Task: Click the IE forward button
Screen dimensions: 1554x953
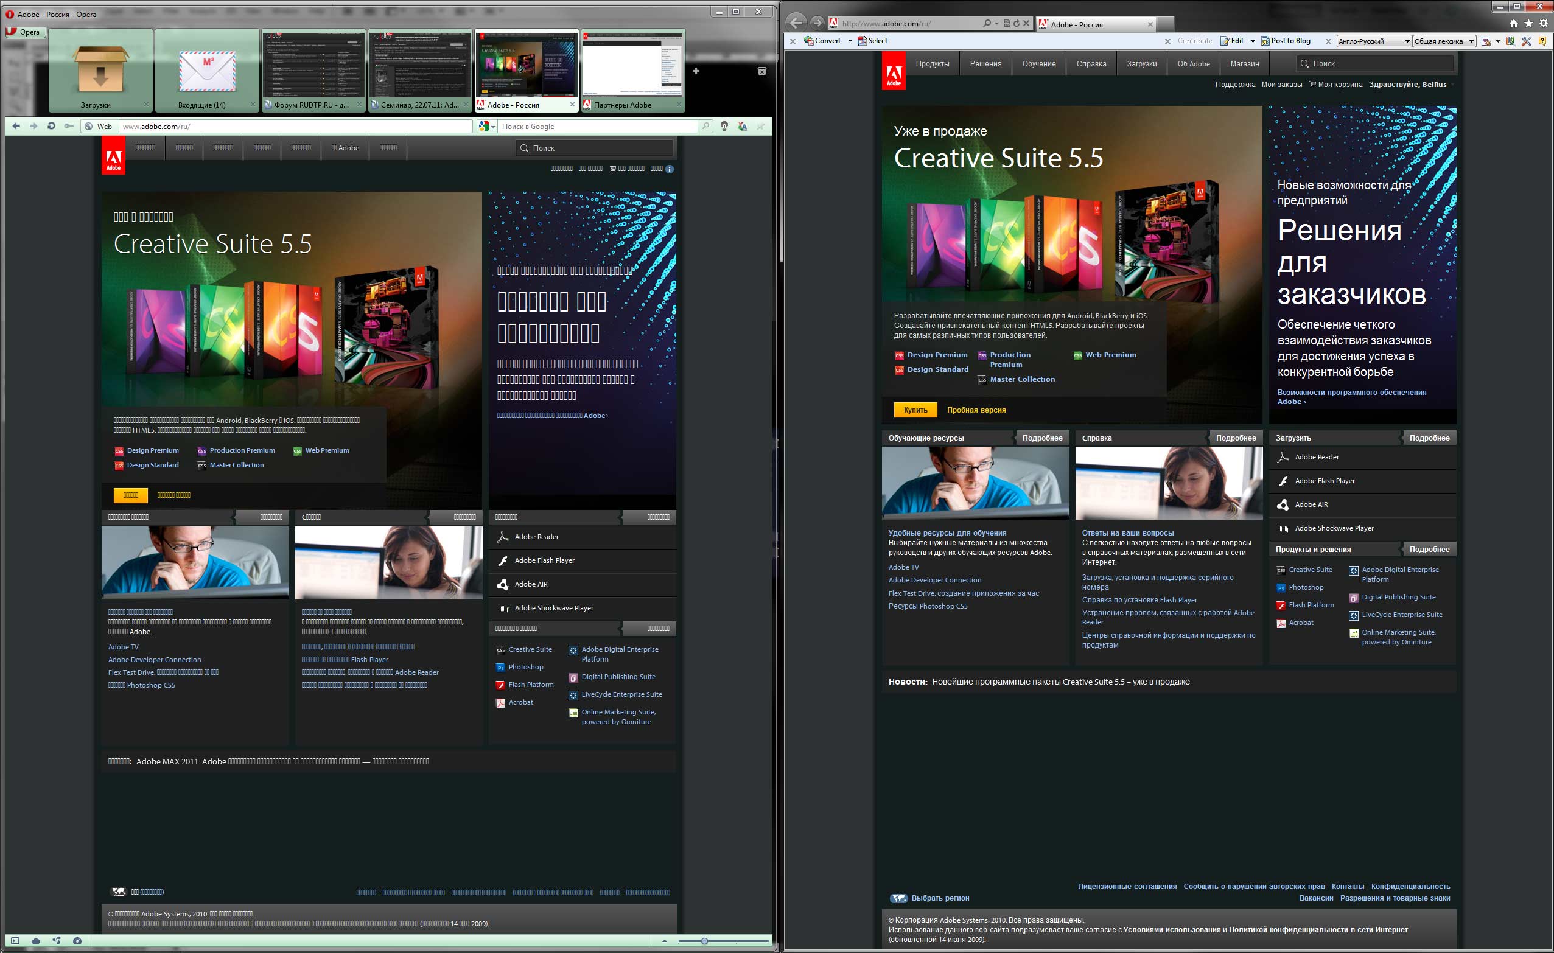Action: pyautogui.click(x=817, y=23)
